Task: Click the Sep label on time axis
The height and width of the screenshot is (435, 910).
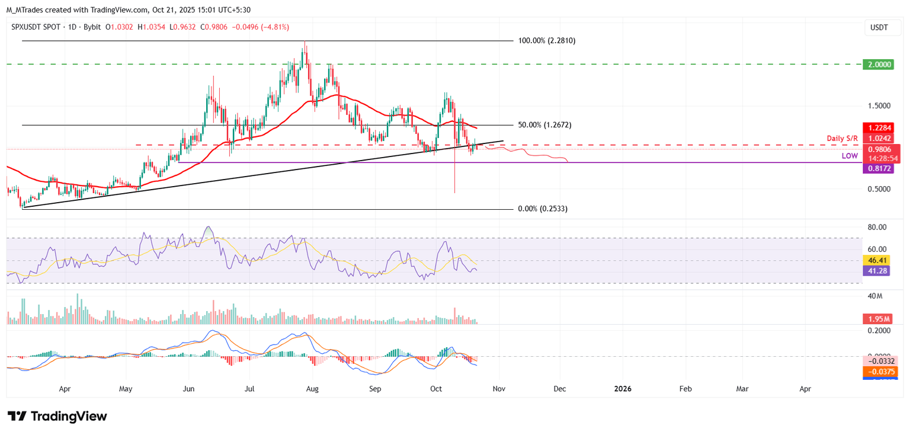Action: click(375, 389)
